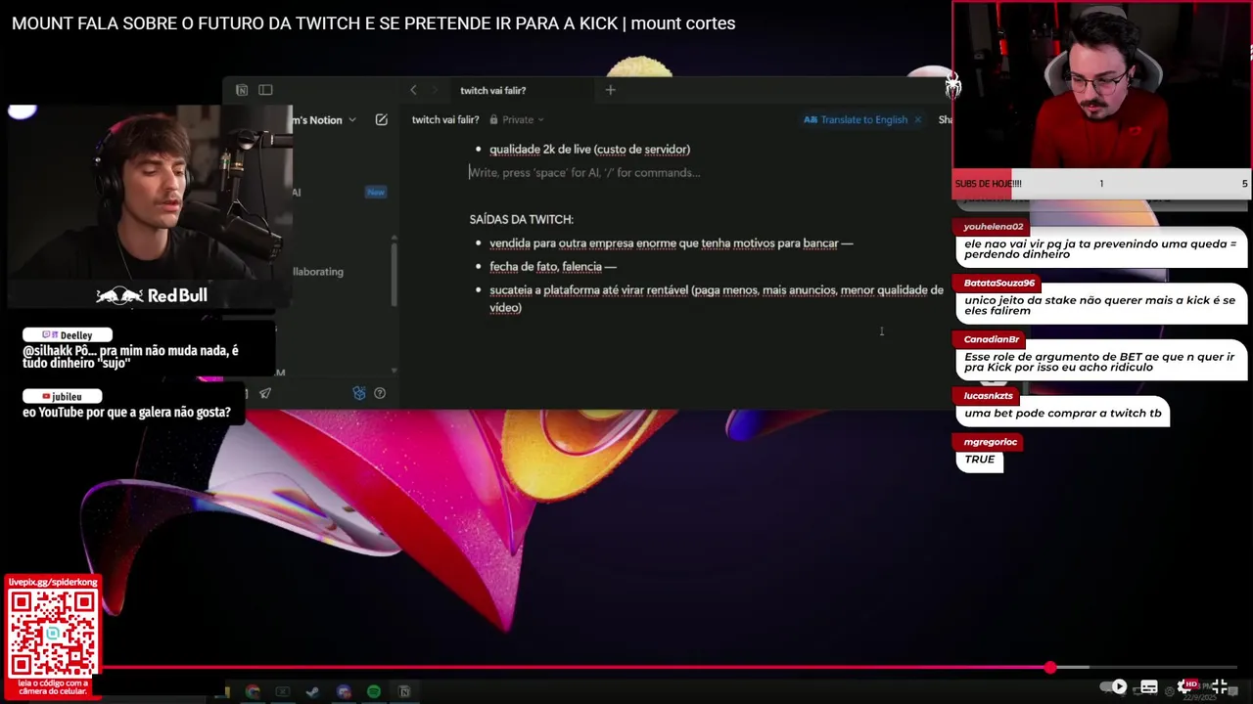
Task: Toggle video autoplay switch
Action: [x=1114, y=686]
